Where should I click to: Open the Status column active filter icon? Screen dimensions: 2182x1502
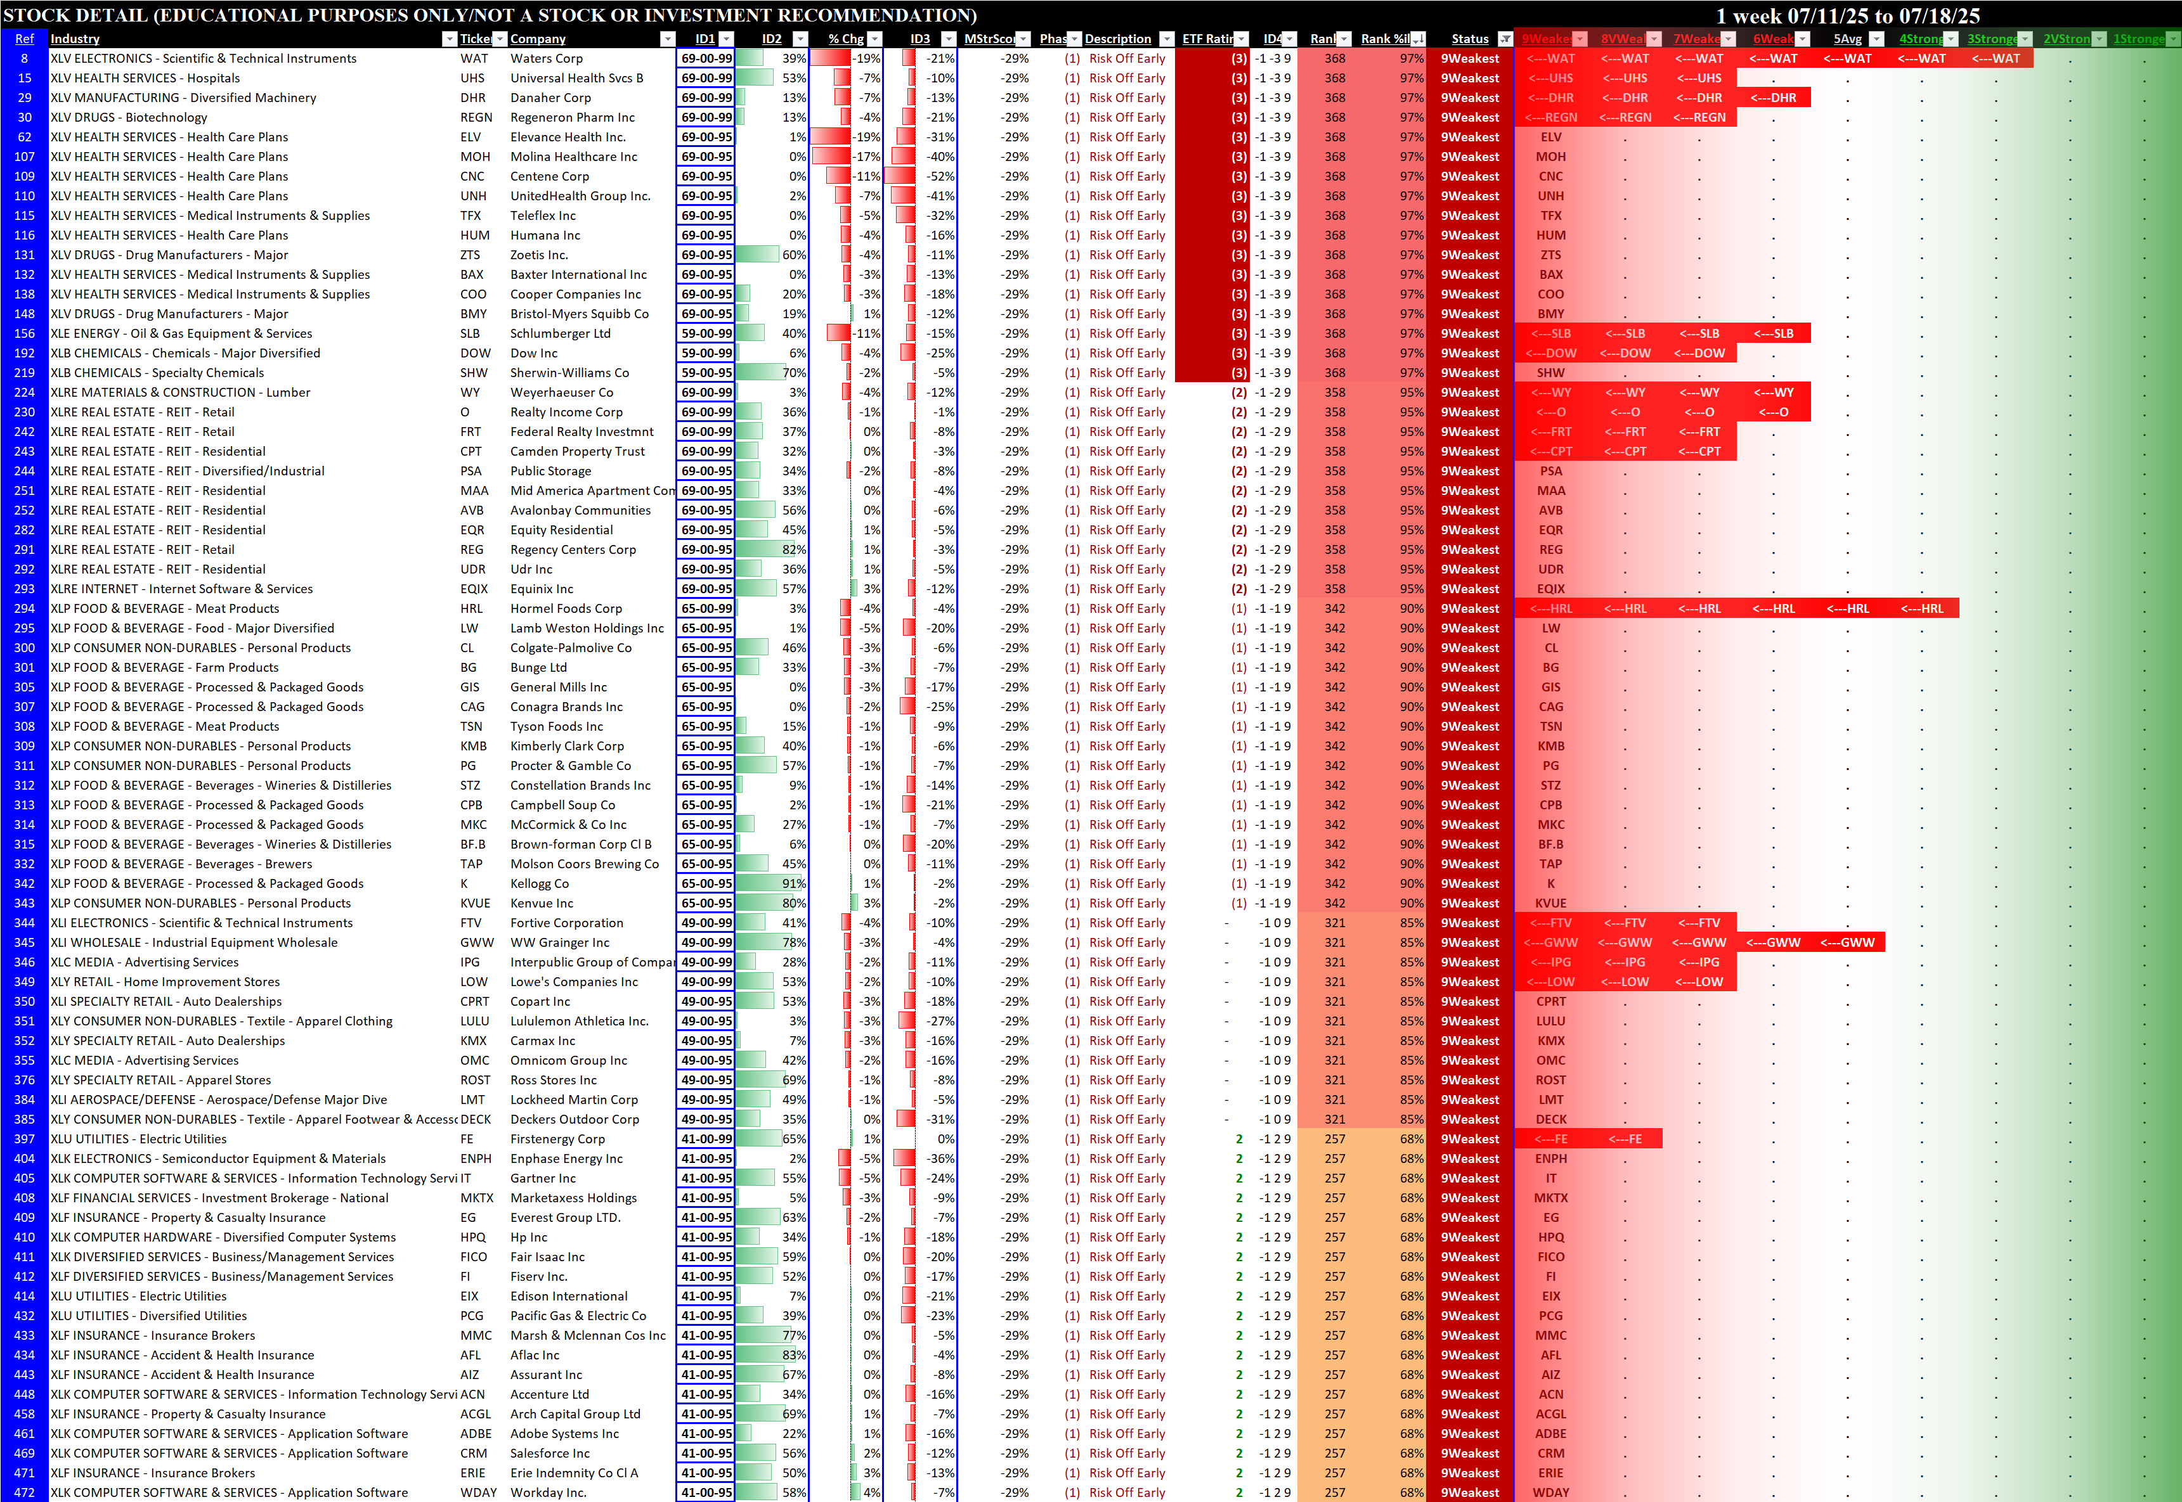point(1505,39)
